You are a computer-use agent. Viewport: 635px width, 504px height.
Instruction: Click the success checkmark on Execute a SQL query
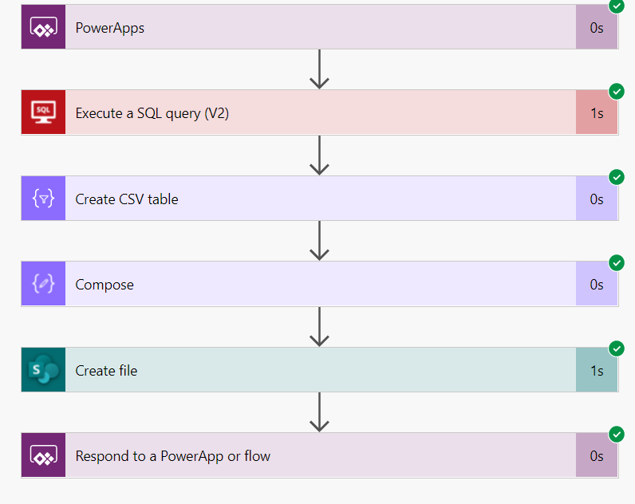click(x=617, y=91)
